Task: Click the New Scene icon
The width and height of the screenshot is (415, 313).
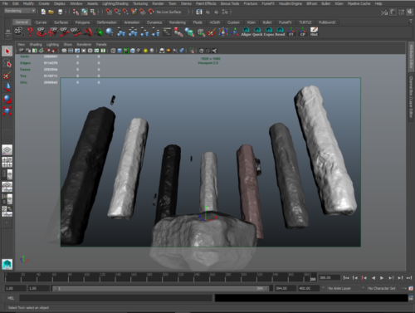Action: [x=43, y=12]
